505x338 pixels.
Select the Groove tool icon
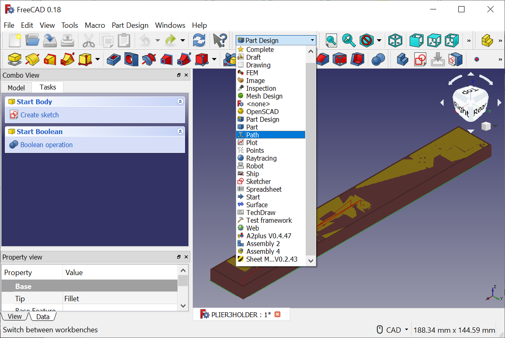tap(149, 60)
